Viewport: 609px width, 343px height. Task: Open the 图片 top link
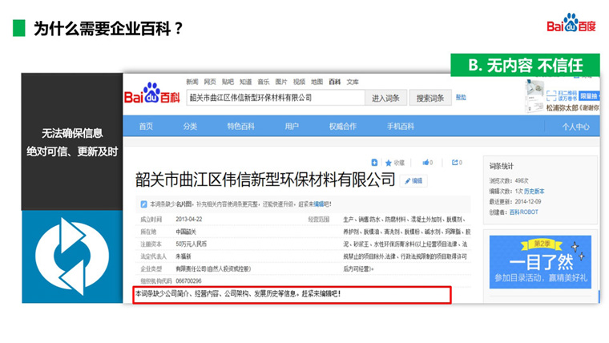(281, 82)
